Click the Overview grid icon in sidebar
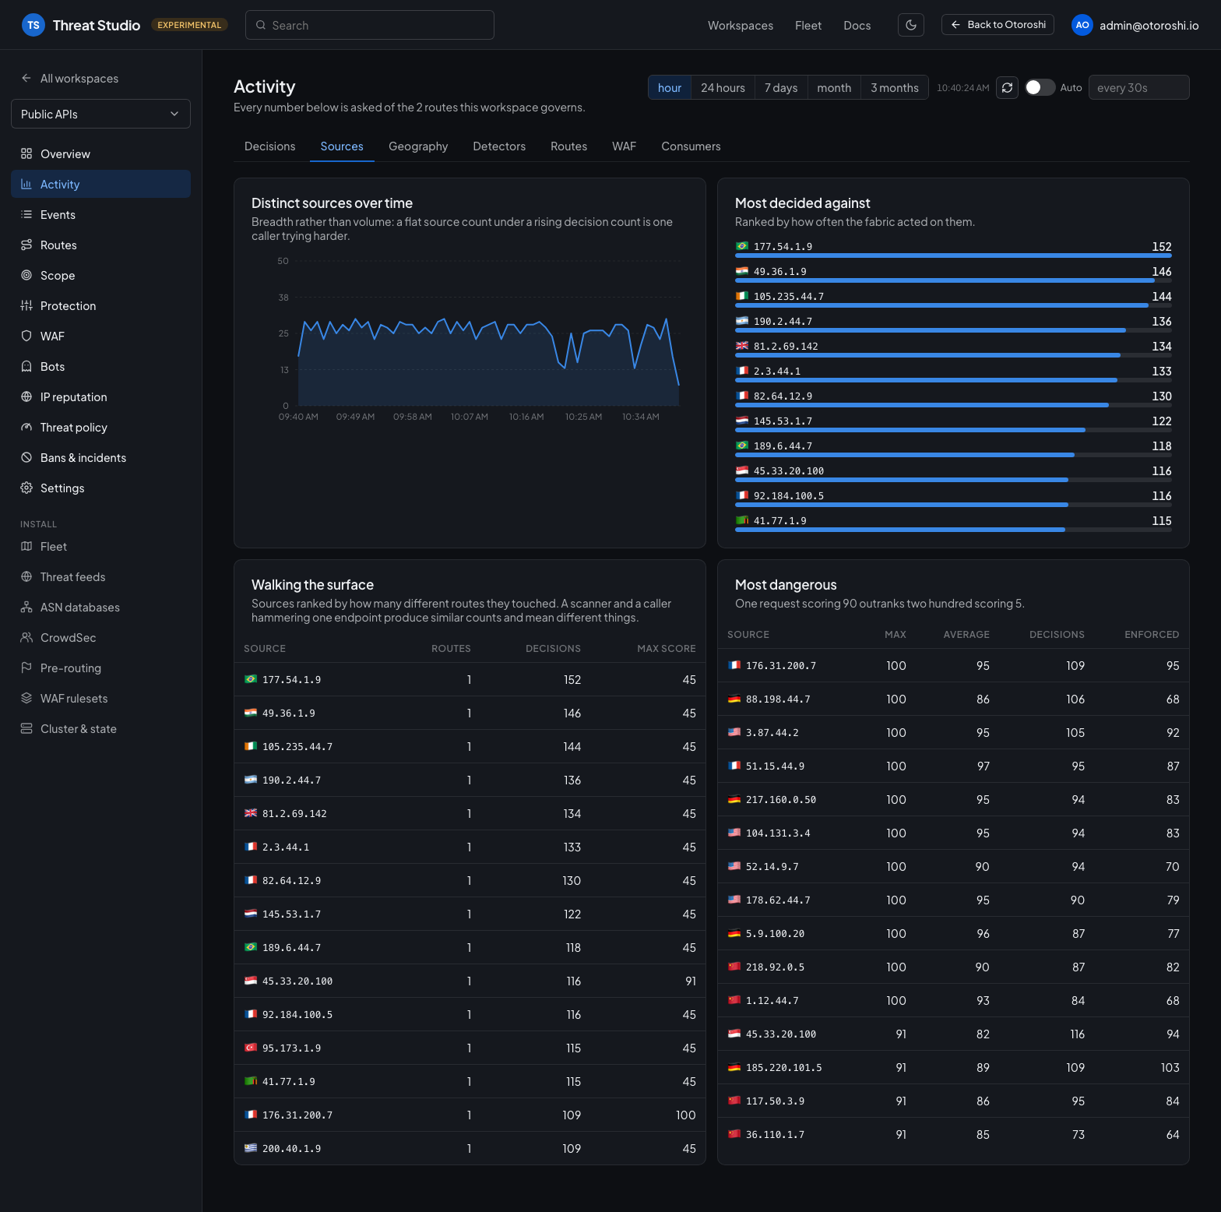This screenshot has height=1212, width=1221. pyautogui.click(x=26, y=153)
